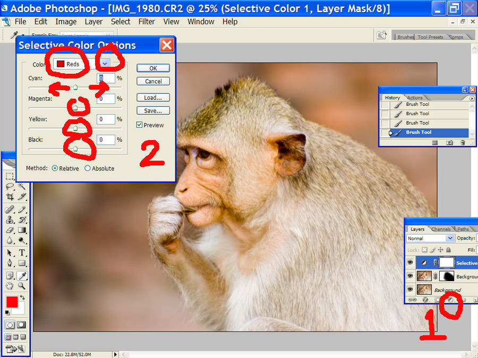478x358 pixels.
Task: Open the Colors dropdown showing Reds
Action: tap(105, 64)
